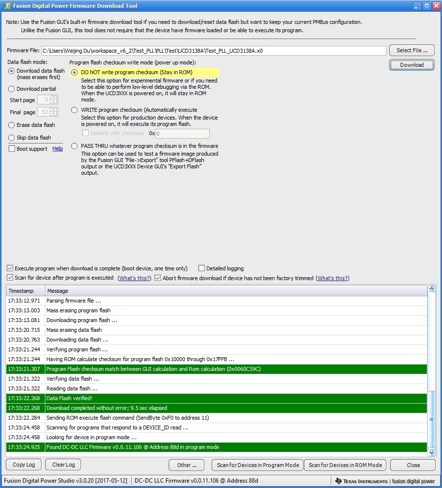Toggle Validate with checksum checkbox
Screen dimensions: 442x488
[85, 133]
